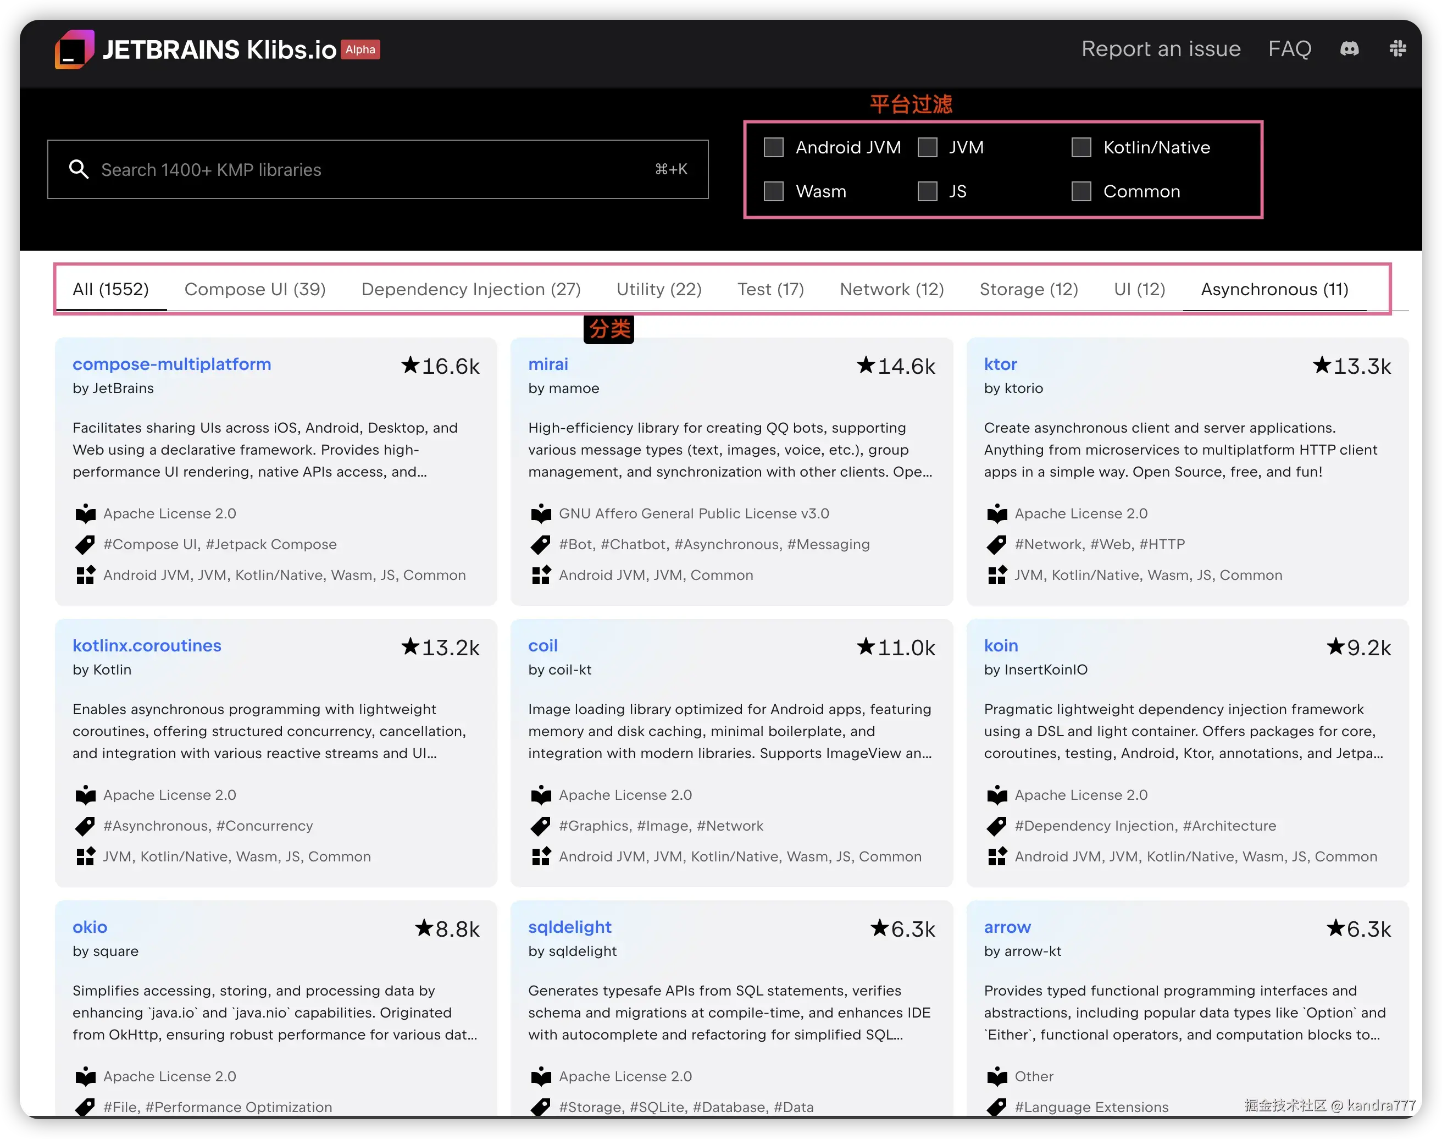Tick the Common platform checkbox

pyautogui.click(x=1080, y=191)
